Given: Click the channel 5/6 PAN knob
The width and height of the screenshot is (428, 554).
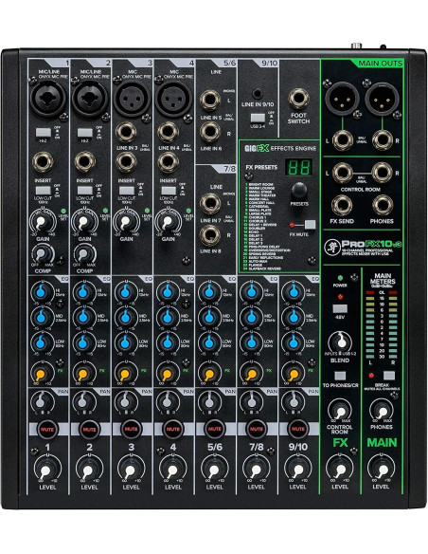Looking at the screenshot, I should click(x=208, y=401).
